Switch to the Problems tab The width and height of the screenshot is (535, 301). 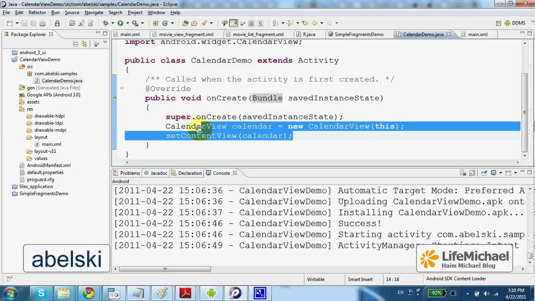point(126,173)
